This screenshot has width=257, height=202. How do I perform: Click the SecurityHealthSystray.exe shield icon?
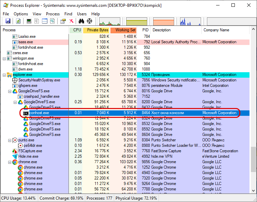click(15, 80)
